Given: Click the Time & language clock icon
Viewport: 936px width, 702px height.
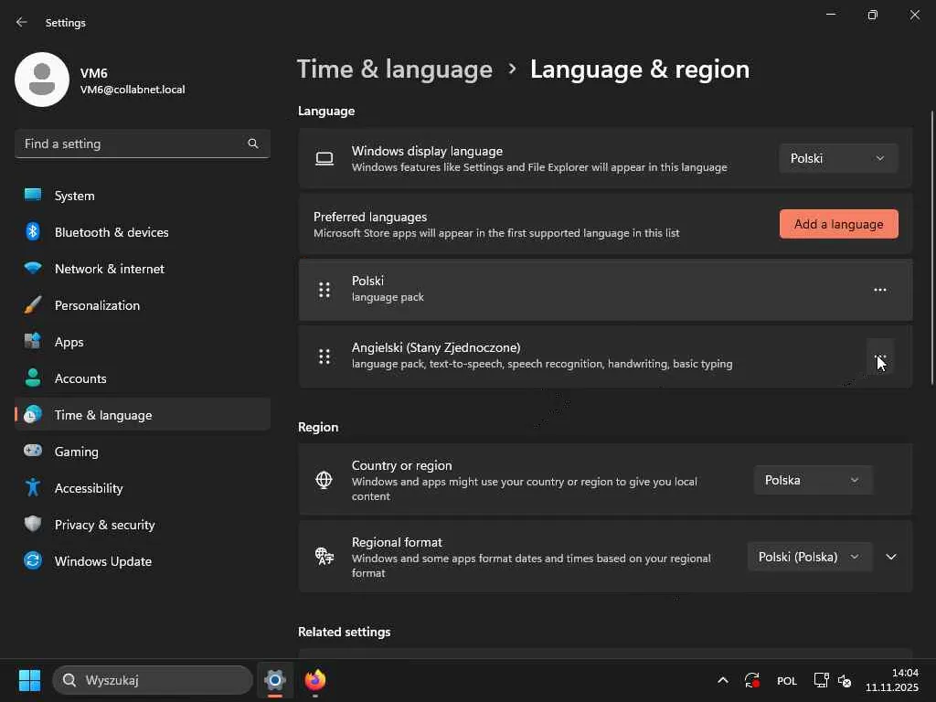Looking at the screenshot, I should (33, 414).
